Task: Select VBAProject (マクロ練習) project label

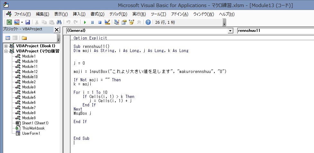Action: click(x=38, y=51)
